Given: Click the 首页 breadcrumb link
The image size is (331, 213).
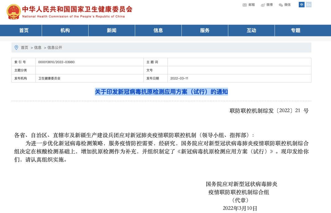Looking at the screenshot, I should (x=24, y=47).
